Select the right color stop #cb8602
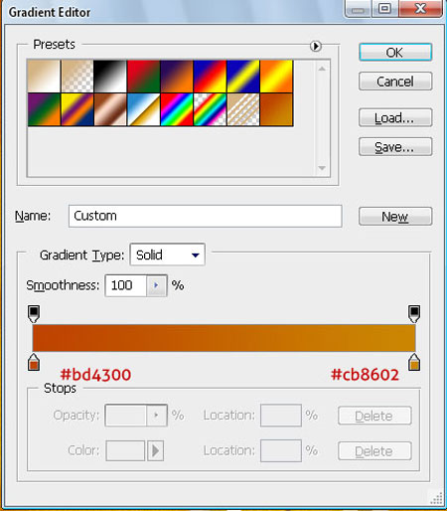 coord(414,362)
